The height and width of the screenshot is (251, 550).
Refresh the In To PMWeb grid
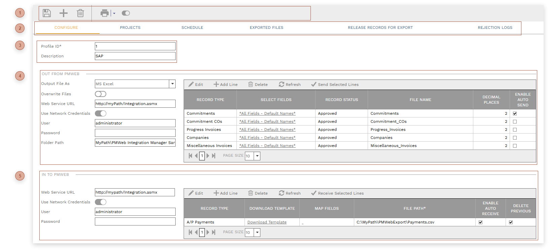tap(290, 193)
